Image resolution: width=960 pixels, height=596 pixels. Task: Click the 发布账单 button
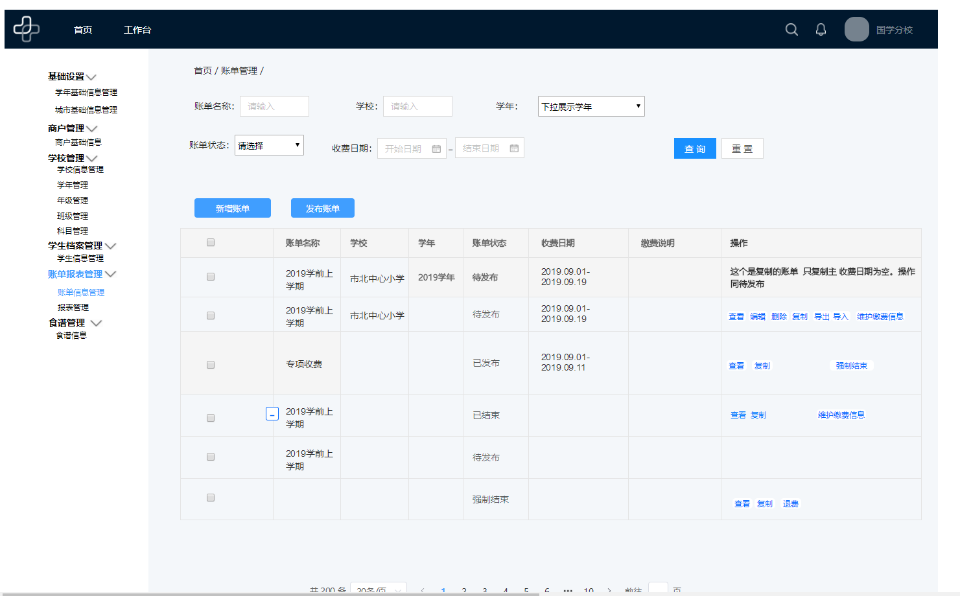[x=323, y=208]
